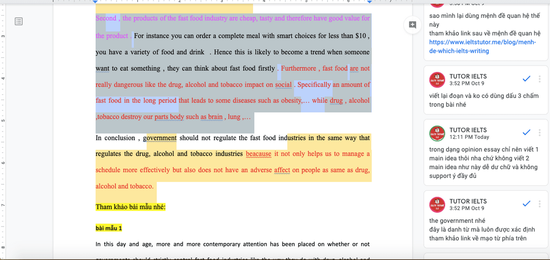Open options menu on 12:11 PM Today comment
Image resolution: width=550 pixels, height=260 pixels.
tap(539, 133)
